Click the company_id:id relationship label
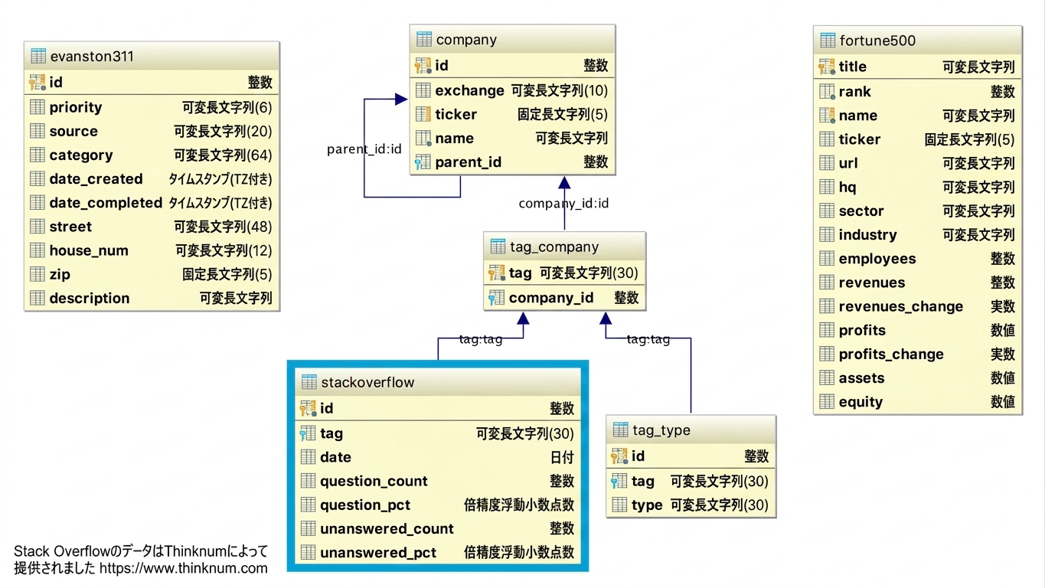 563,204
